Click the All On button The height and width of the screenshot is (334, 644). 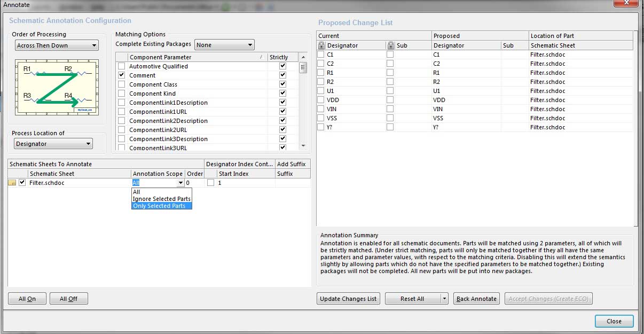[27, 299]
